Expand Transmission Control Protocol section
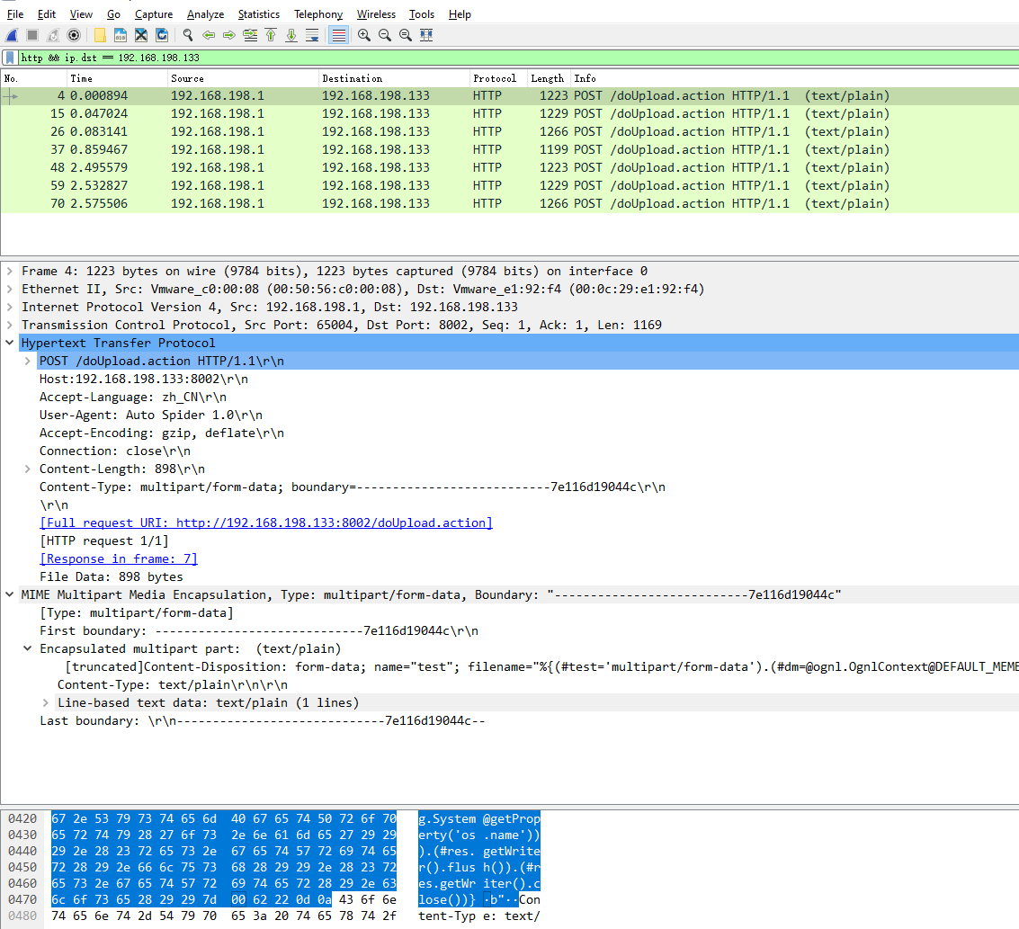The image size is (1019, 929). coord(10,325)
